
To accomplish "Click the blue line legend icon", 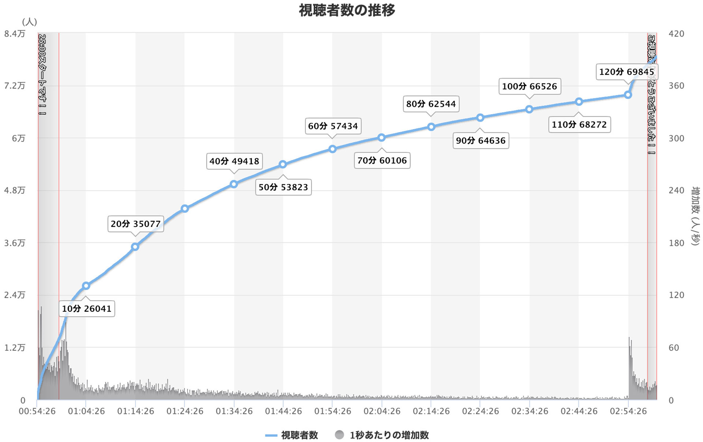I will [x=271, y=435].
